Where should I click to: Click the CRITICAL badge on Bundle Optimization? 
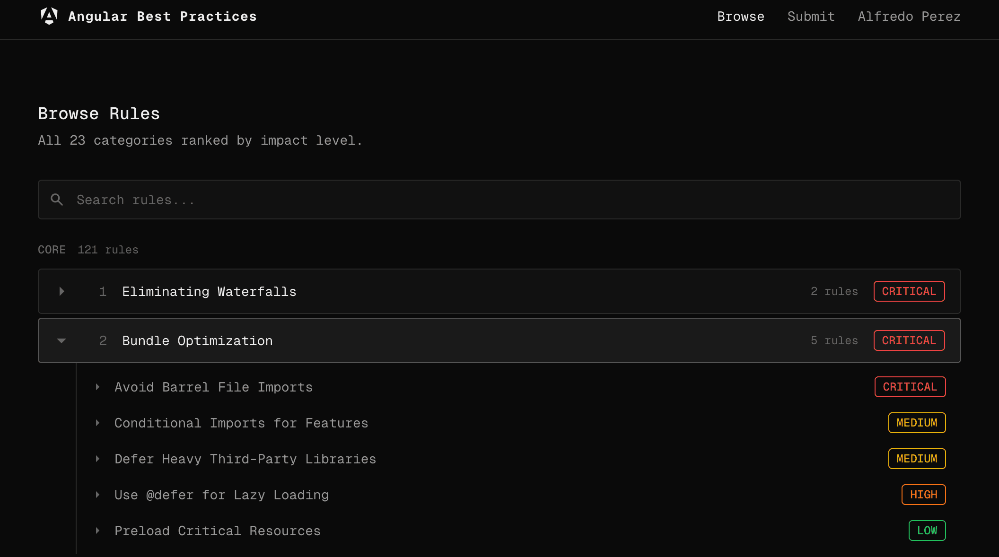point(909,340)
